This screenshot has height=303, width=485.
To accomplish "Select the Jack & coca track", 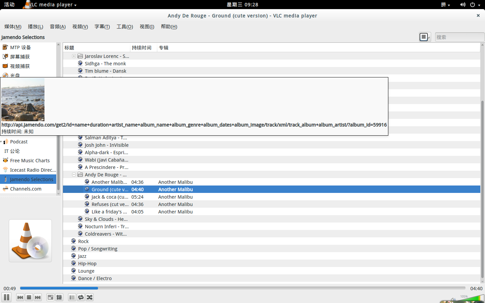I will tap(109, 197).
